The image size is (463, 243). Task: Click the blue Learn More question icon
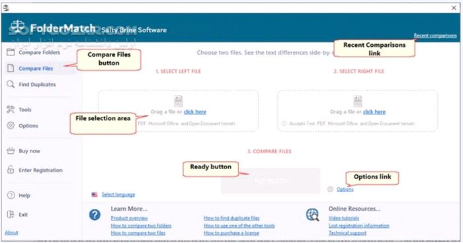[95, 215]
